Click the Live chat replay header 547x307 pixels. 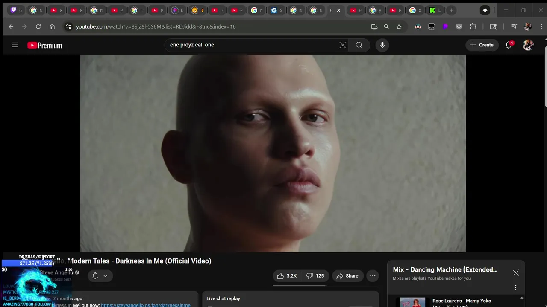click(x=223, y=298)
